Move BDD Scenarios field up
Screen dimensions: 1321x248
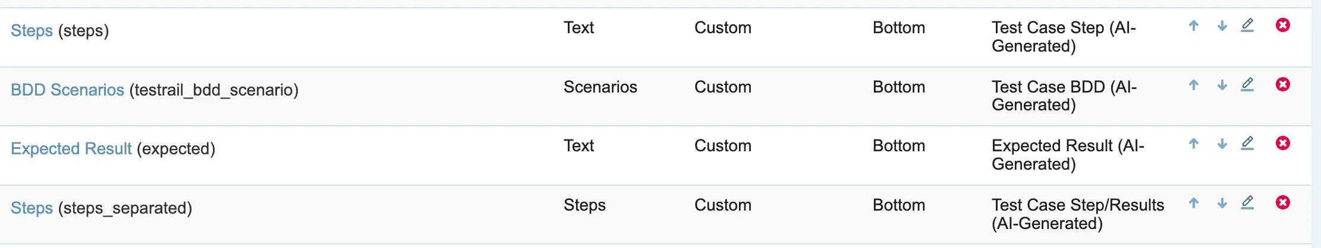pyautogui.click(x=1193, y=85)
